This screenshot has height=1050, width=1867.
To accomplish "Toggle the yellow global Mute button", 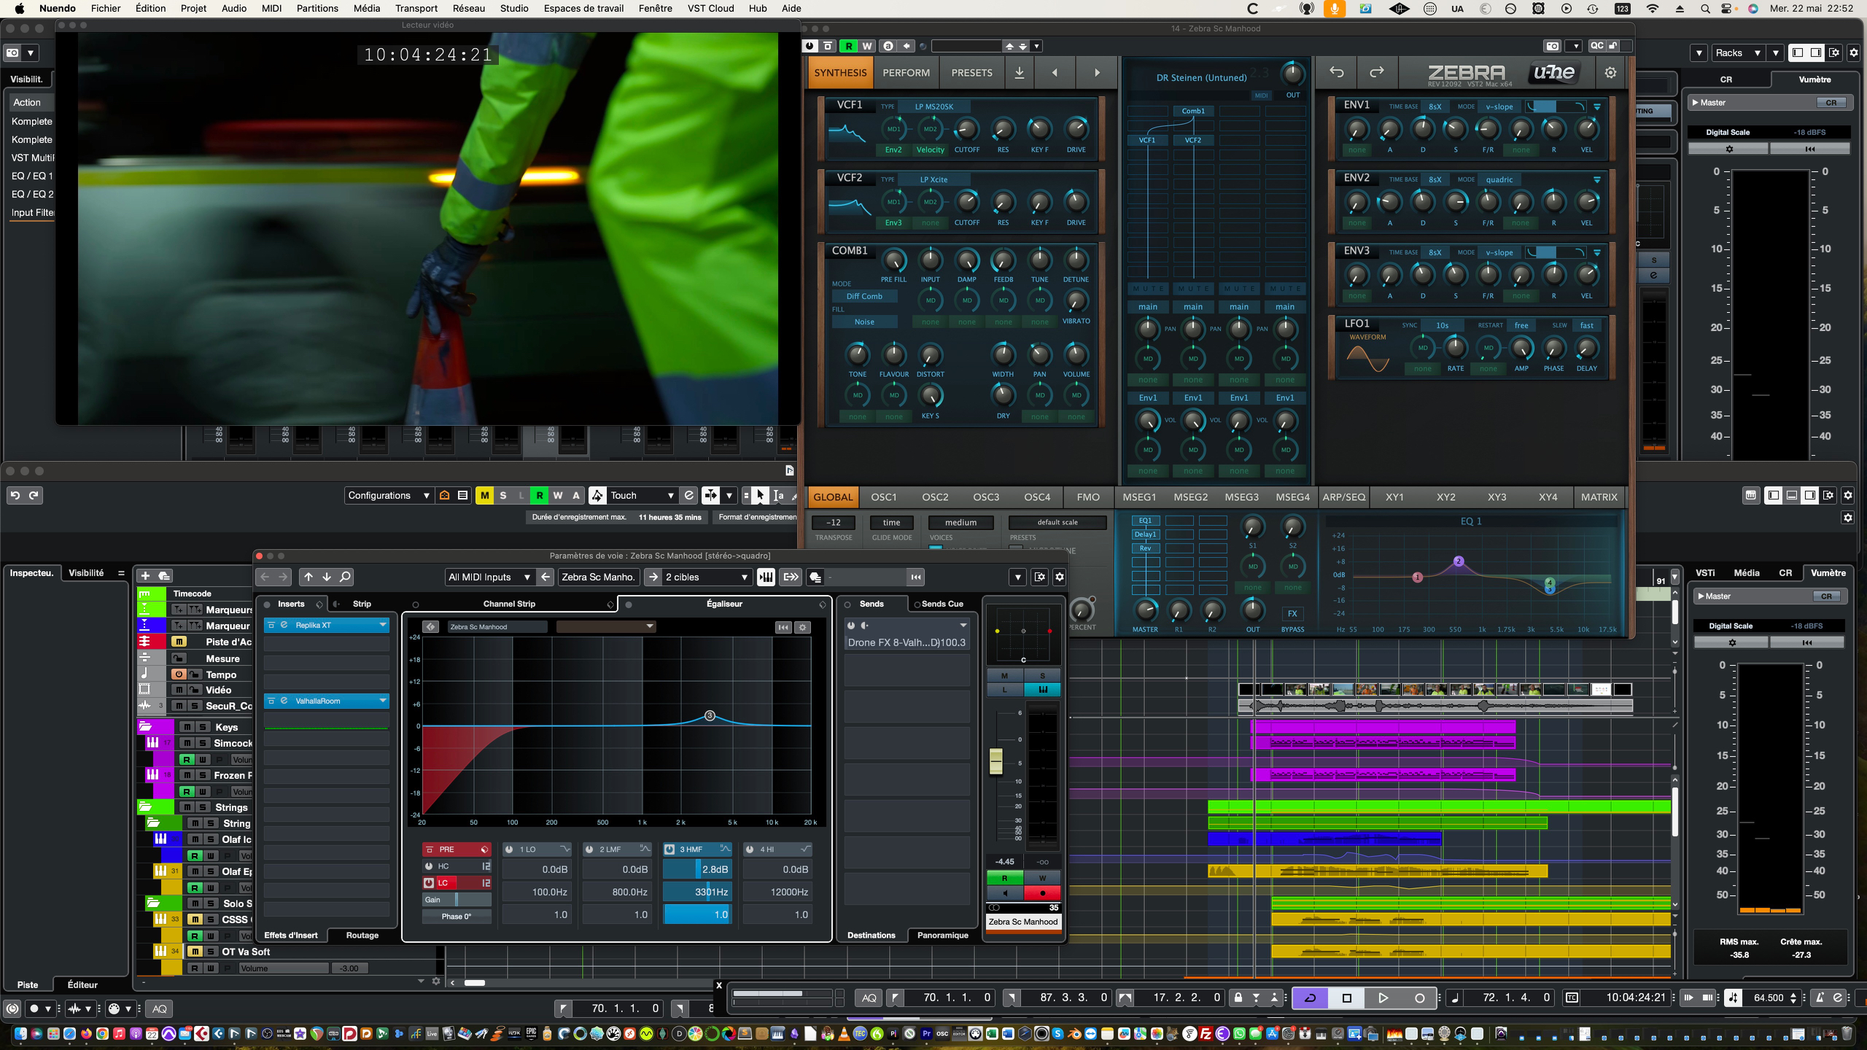I will tap(484, 495).
